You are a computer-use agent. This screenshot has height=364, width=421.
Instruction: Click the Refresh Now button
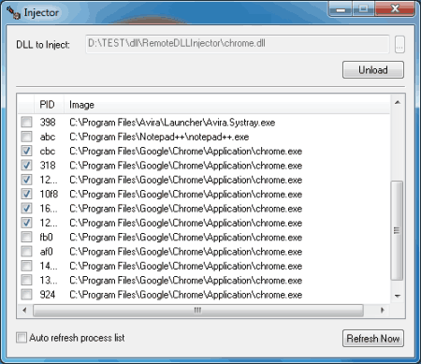point(373,339)
